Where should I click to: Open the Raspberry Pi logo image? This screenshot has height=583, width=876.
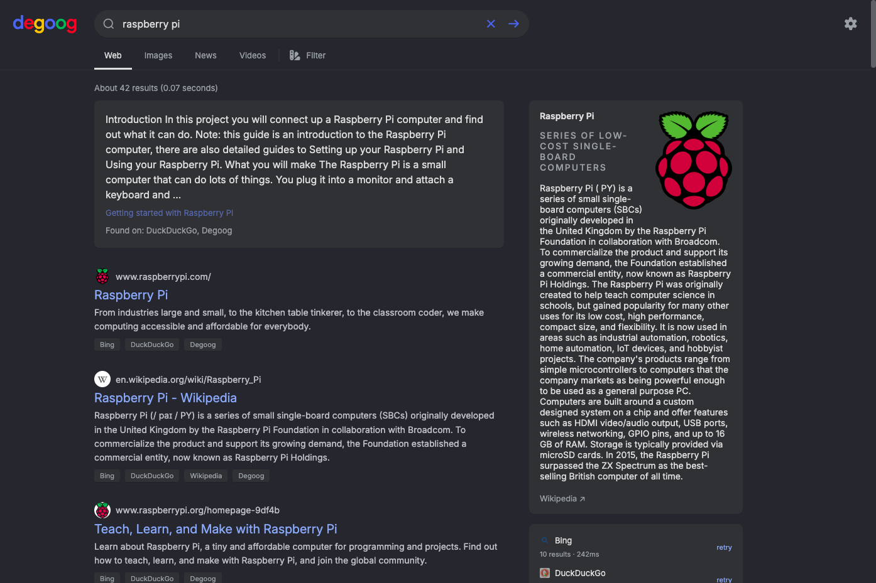[x=694, y=159]
